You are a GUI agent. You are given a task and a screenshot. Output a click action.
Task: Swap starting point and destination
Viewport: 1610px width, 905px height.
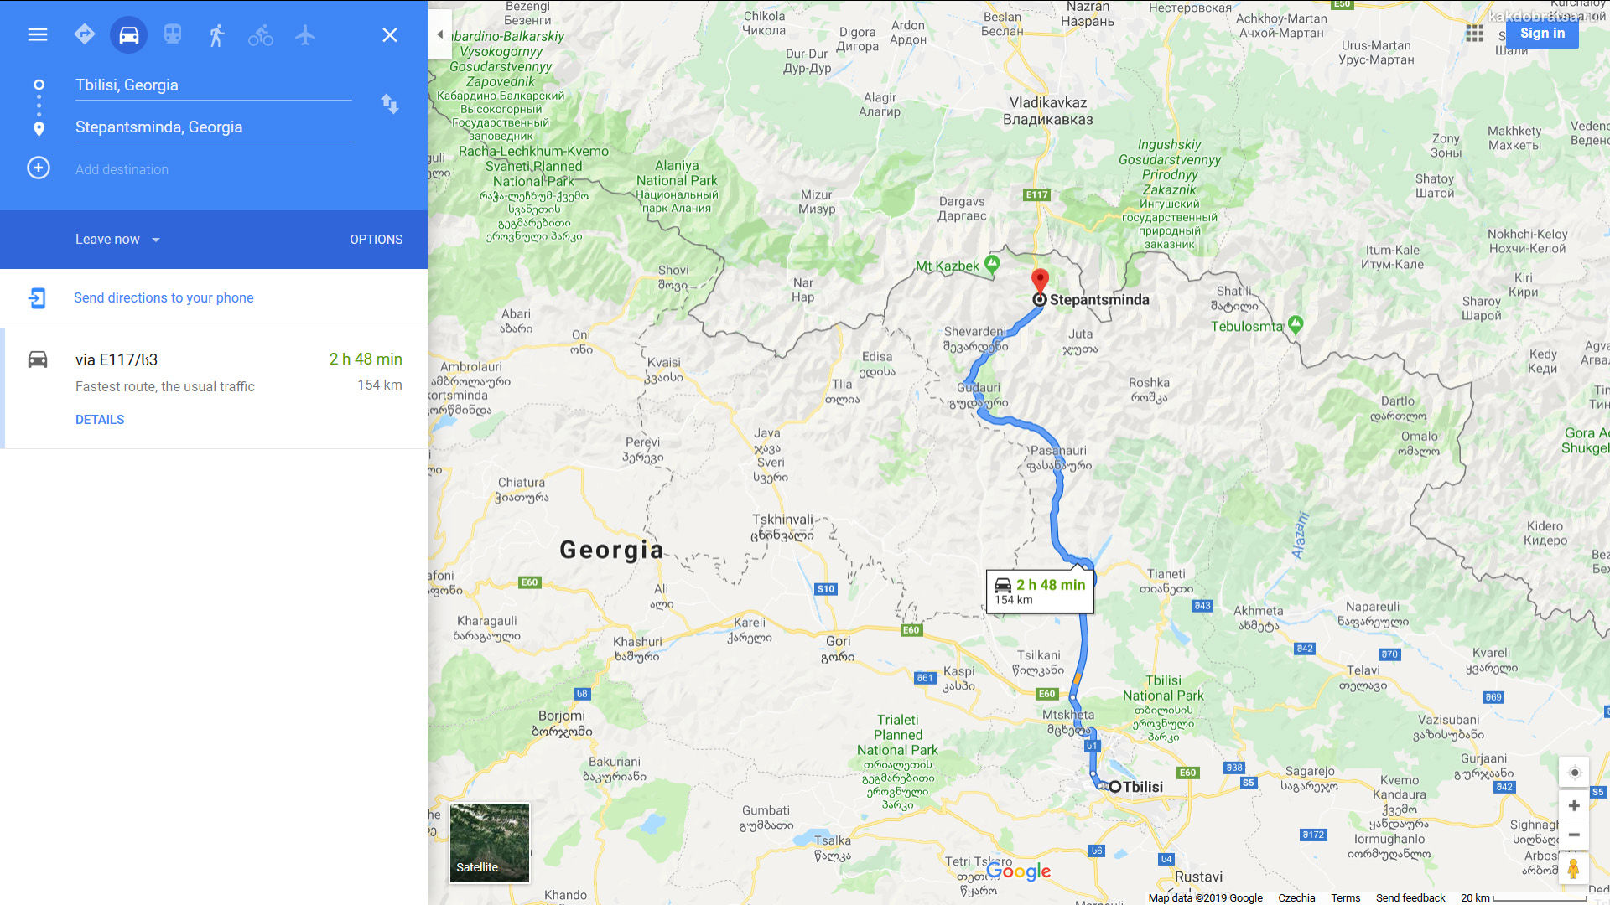[390, 104]
